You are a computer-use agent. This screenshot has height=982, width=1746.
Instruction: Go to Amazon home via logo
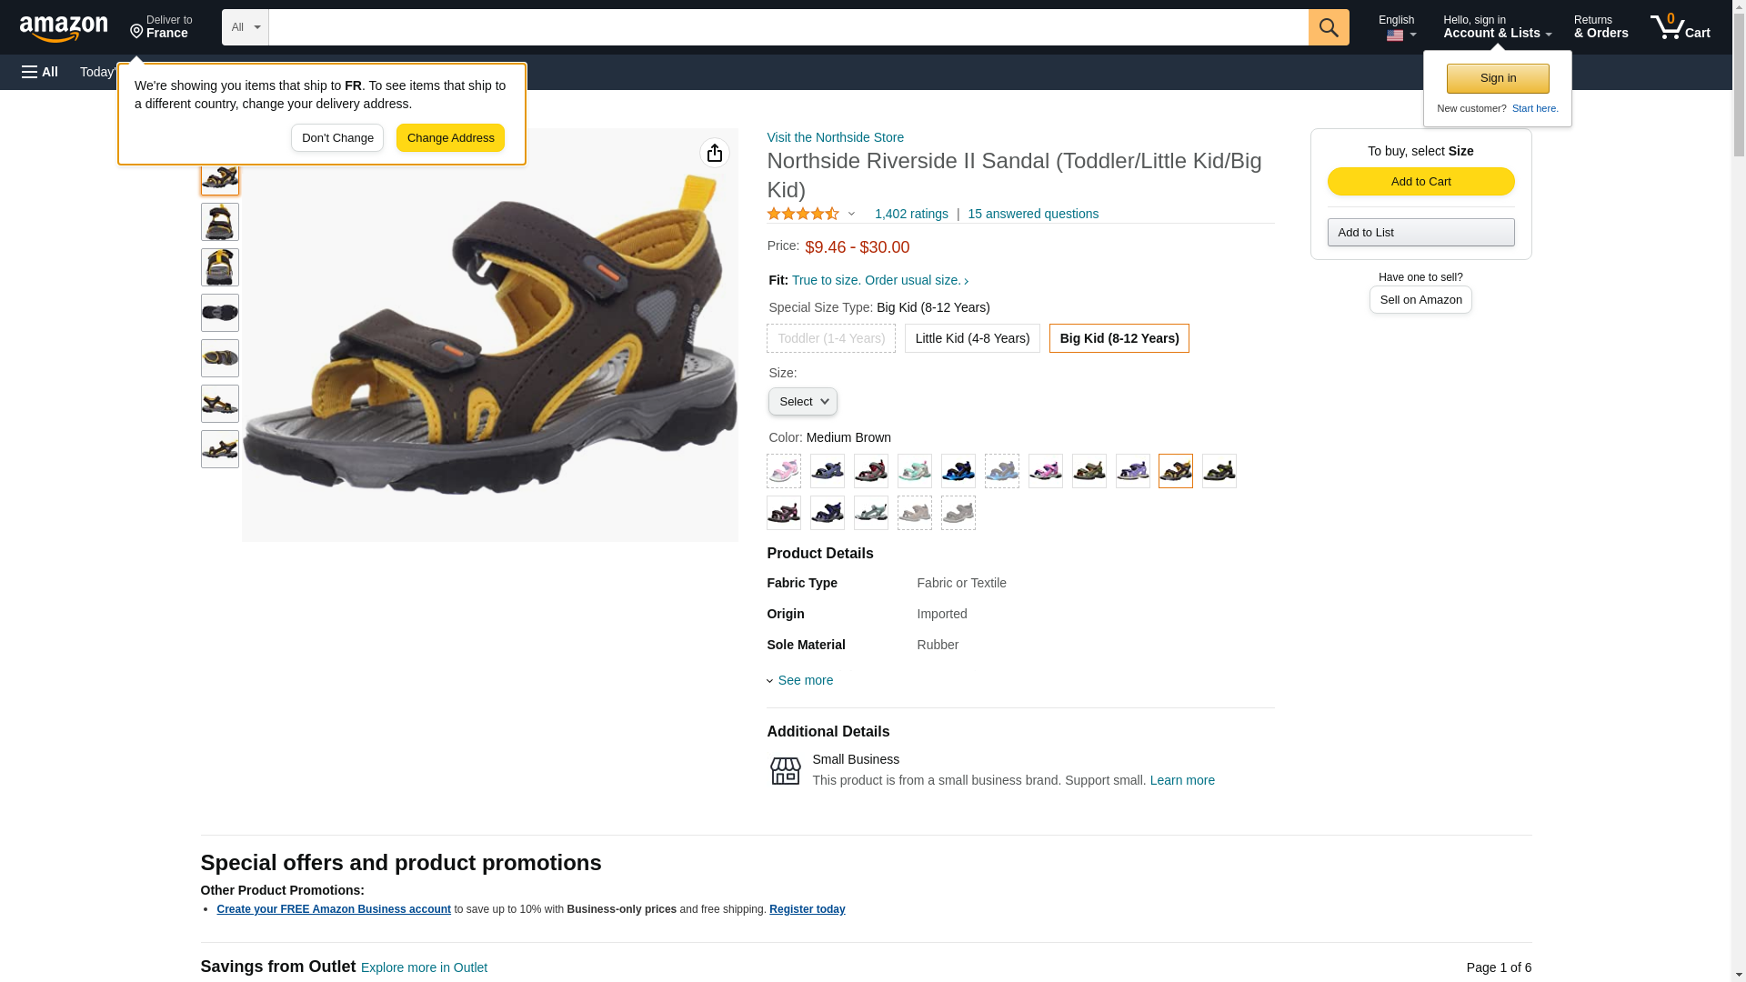tap(64, 29)
